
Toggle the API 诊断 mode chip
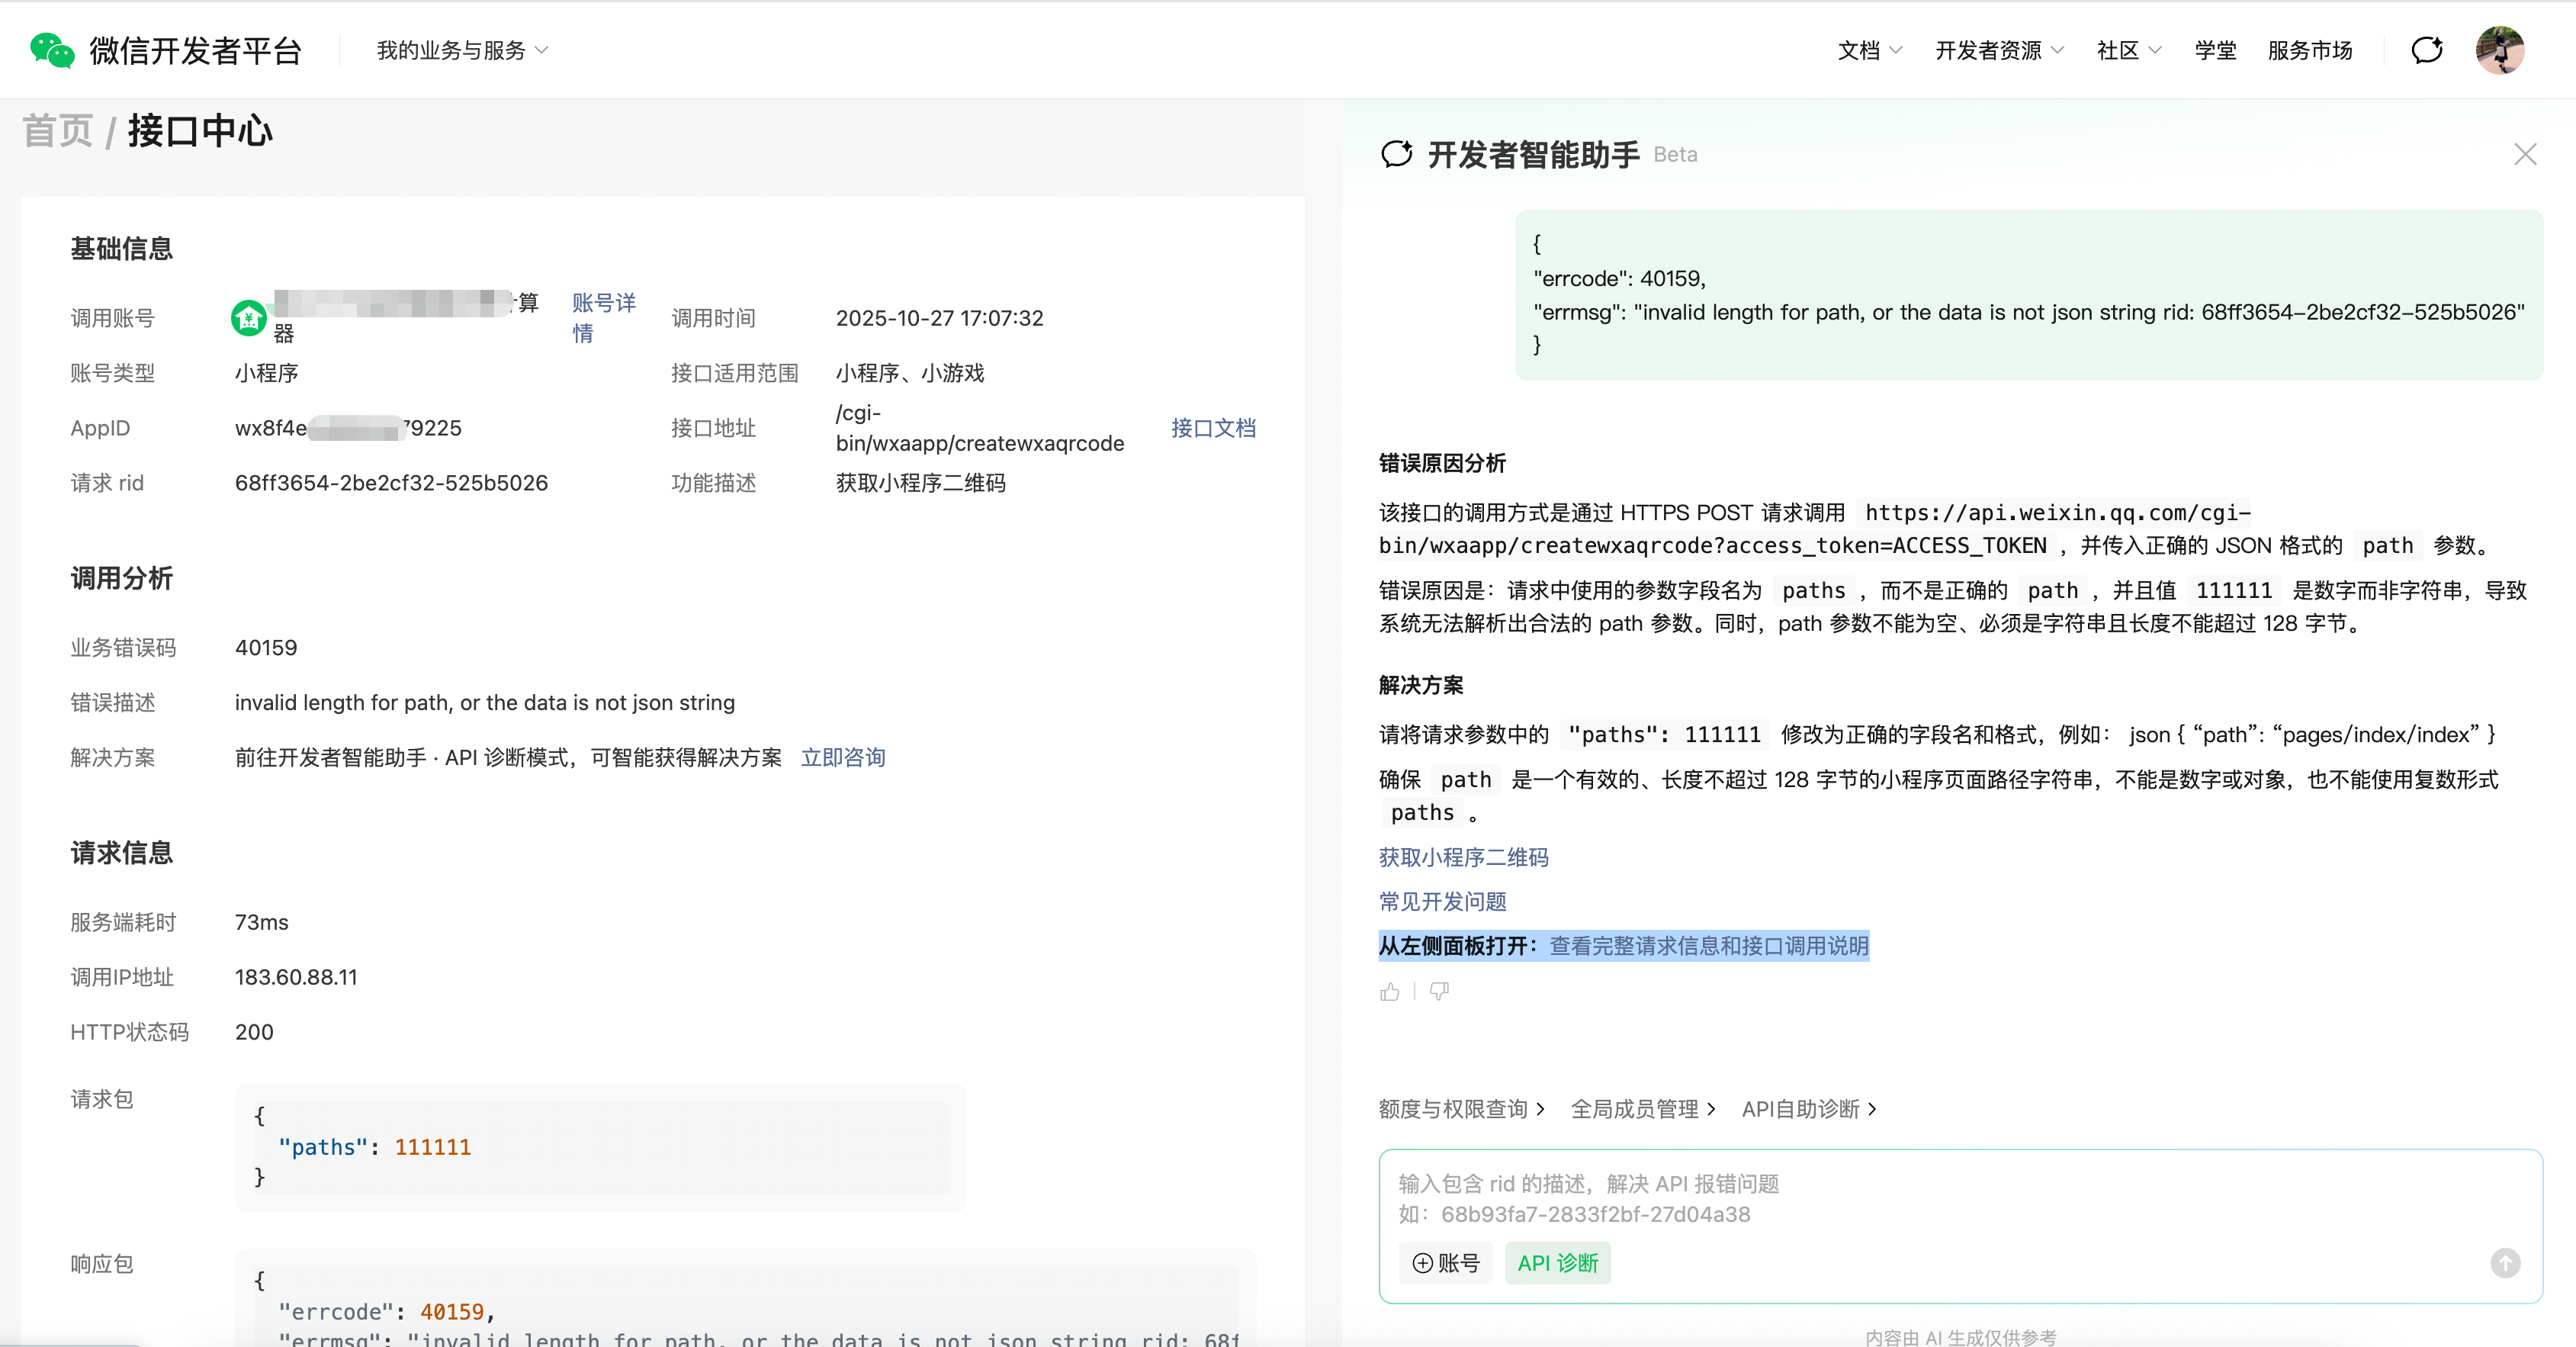(1557, 1263)
